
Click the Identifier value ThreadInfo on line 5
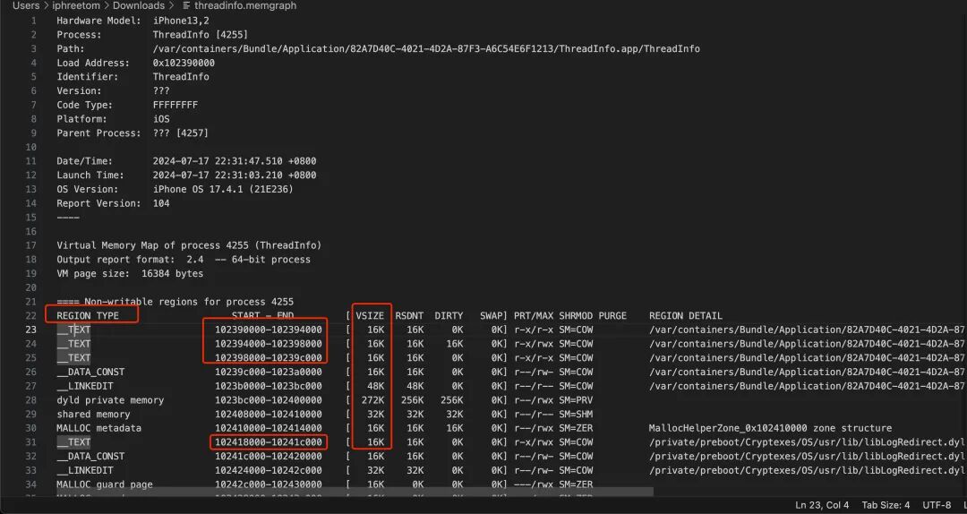(x=181, y=77)
